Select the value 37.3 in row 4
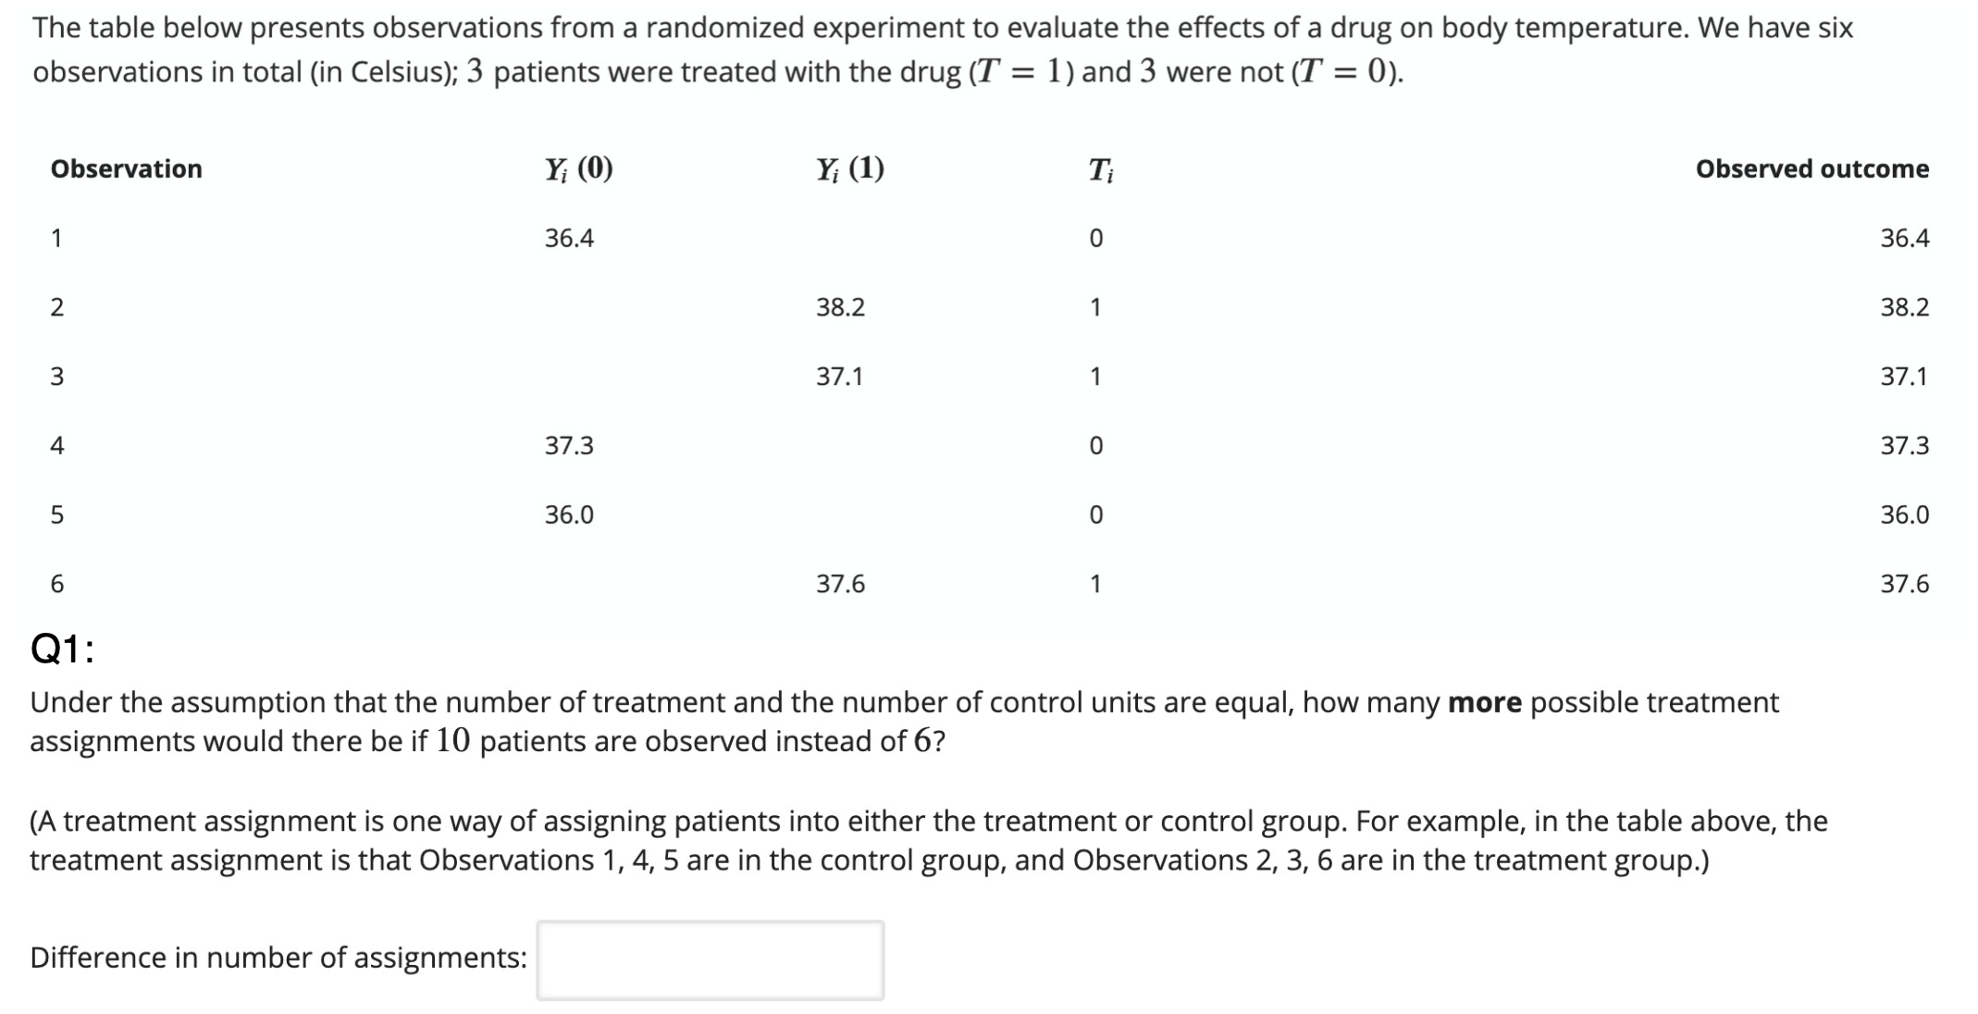 coord(570,445)
